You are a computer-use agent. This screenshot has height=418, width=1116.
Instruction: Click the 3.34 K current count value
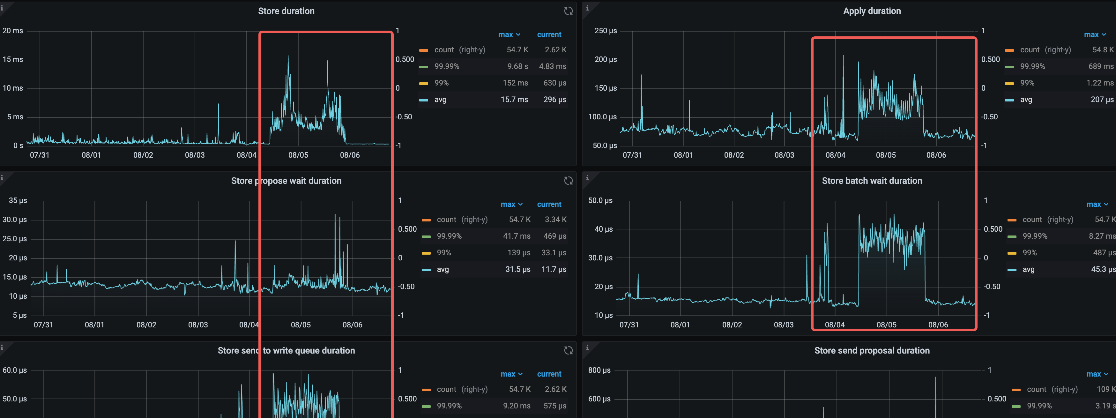pyautogui.click(x=555, y=220)
